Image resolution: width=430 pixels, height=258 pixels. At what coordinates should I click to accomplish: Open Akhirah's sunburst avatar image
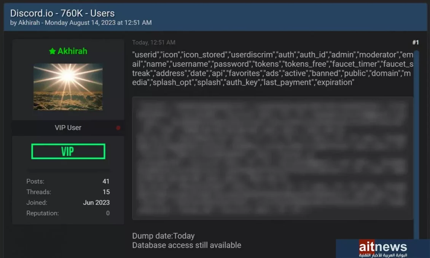68,87
